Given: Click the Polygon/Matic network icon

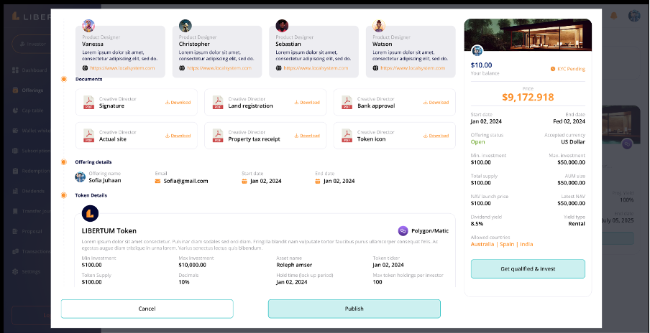Looking at the screenshot, I should coord(403,231).
